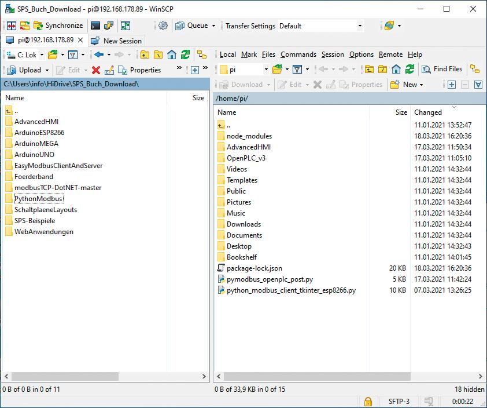Open local Properties button
Viewport: 487px width, 408px height.
[x=139, y=70]
